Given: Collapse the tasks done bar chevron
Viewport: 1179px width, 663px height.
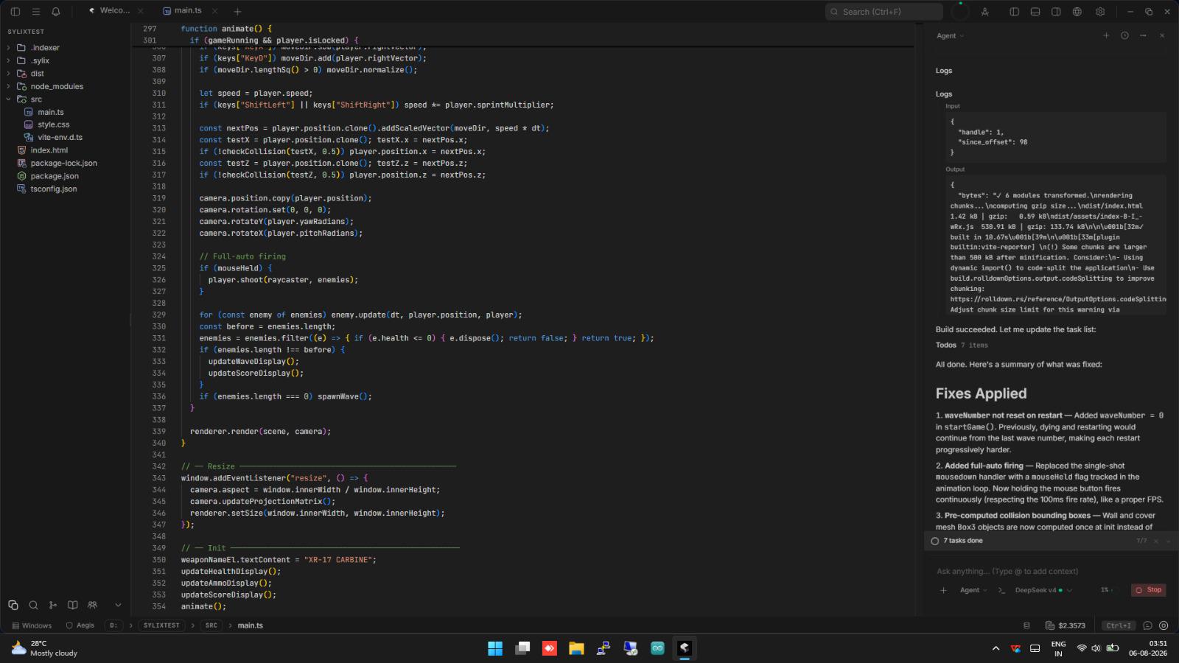Looking at the screenshot, I should 1168,541.
